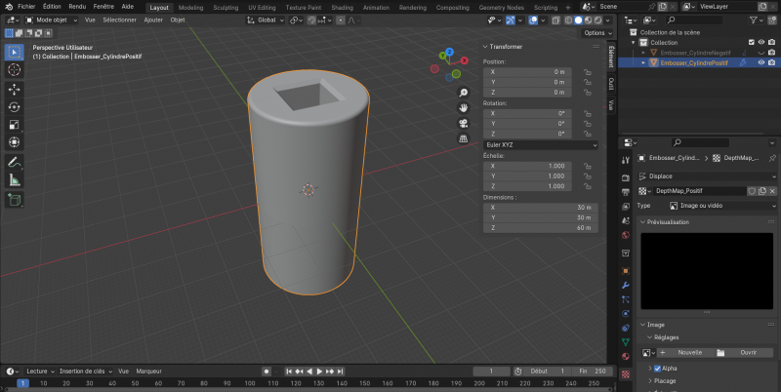Expand the Placage section

pos(666,381)
